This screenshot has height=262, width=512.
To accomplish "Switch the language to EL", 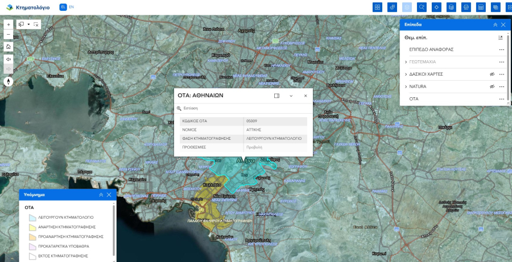I will tap(63, 7).
